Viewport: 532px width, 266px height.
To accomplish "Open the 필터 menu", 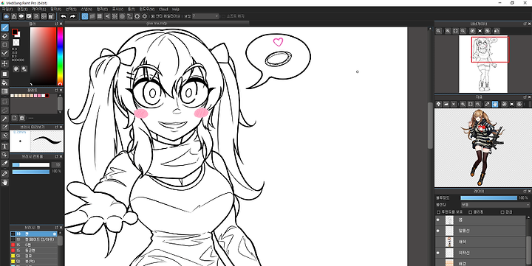I will 55,10.
